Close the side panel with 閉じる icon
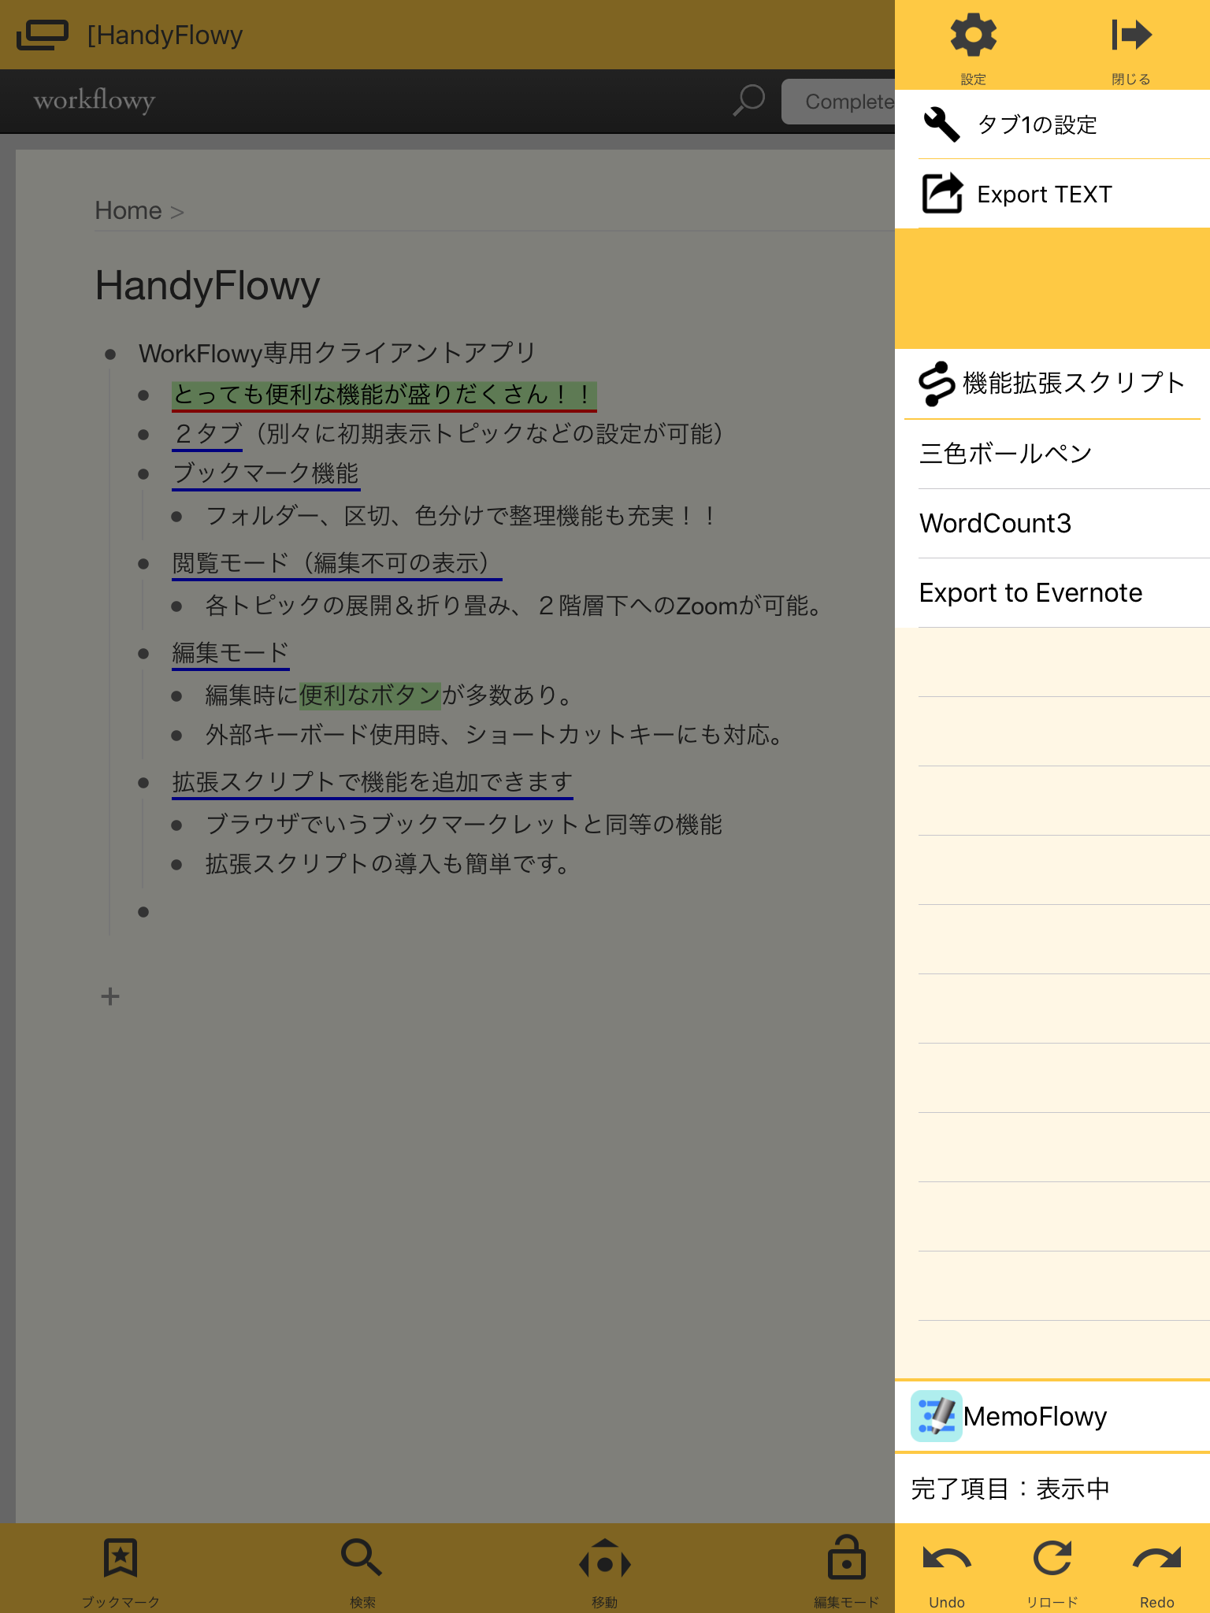This screenshot has width=1210, height=1613. [x=1131, y=35]
